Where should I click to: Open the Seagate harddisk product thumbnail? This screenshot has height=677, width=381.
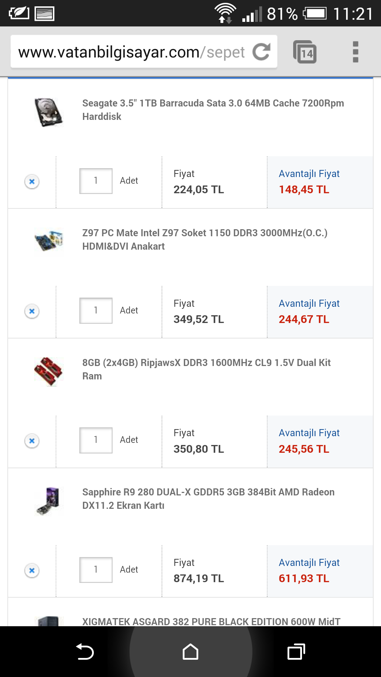(x=49, y=112)
